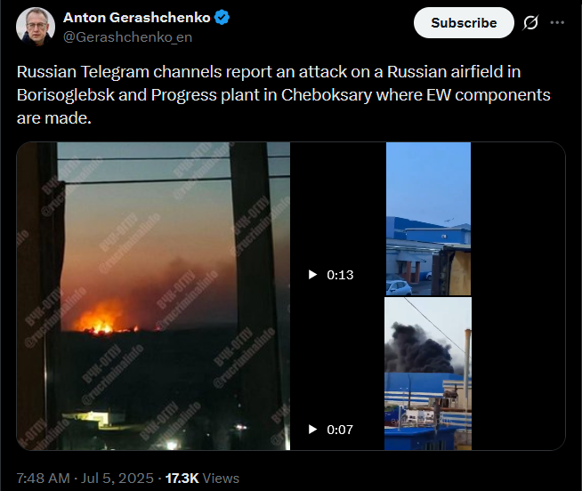
Task: Open Anton Gerashchenko's profile avatar
Action: pos(36,27)
